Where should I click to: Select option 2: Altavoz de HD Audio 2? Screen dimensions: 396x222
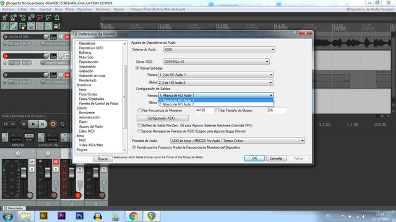216,104
